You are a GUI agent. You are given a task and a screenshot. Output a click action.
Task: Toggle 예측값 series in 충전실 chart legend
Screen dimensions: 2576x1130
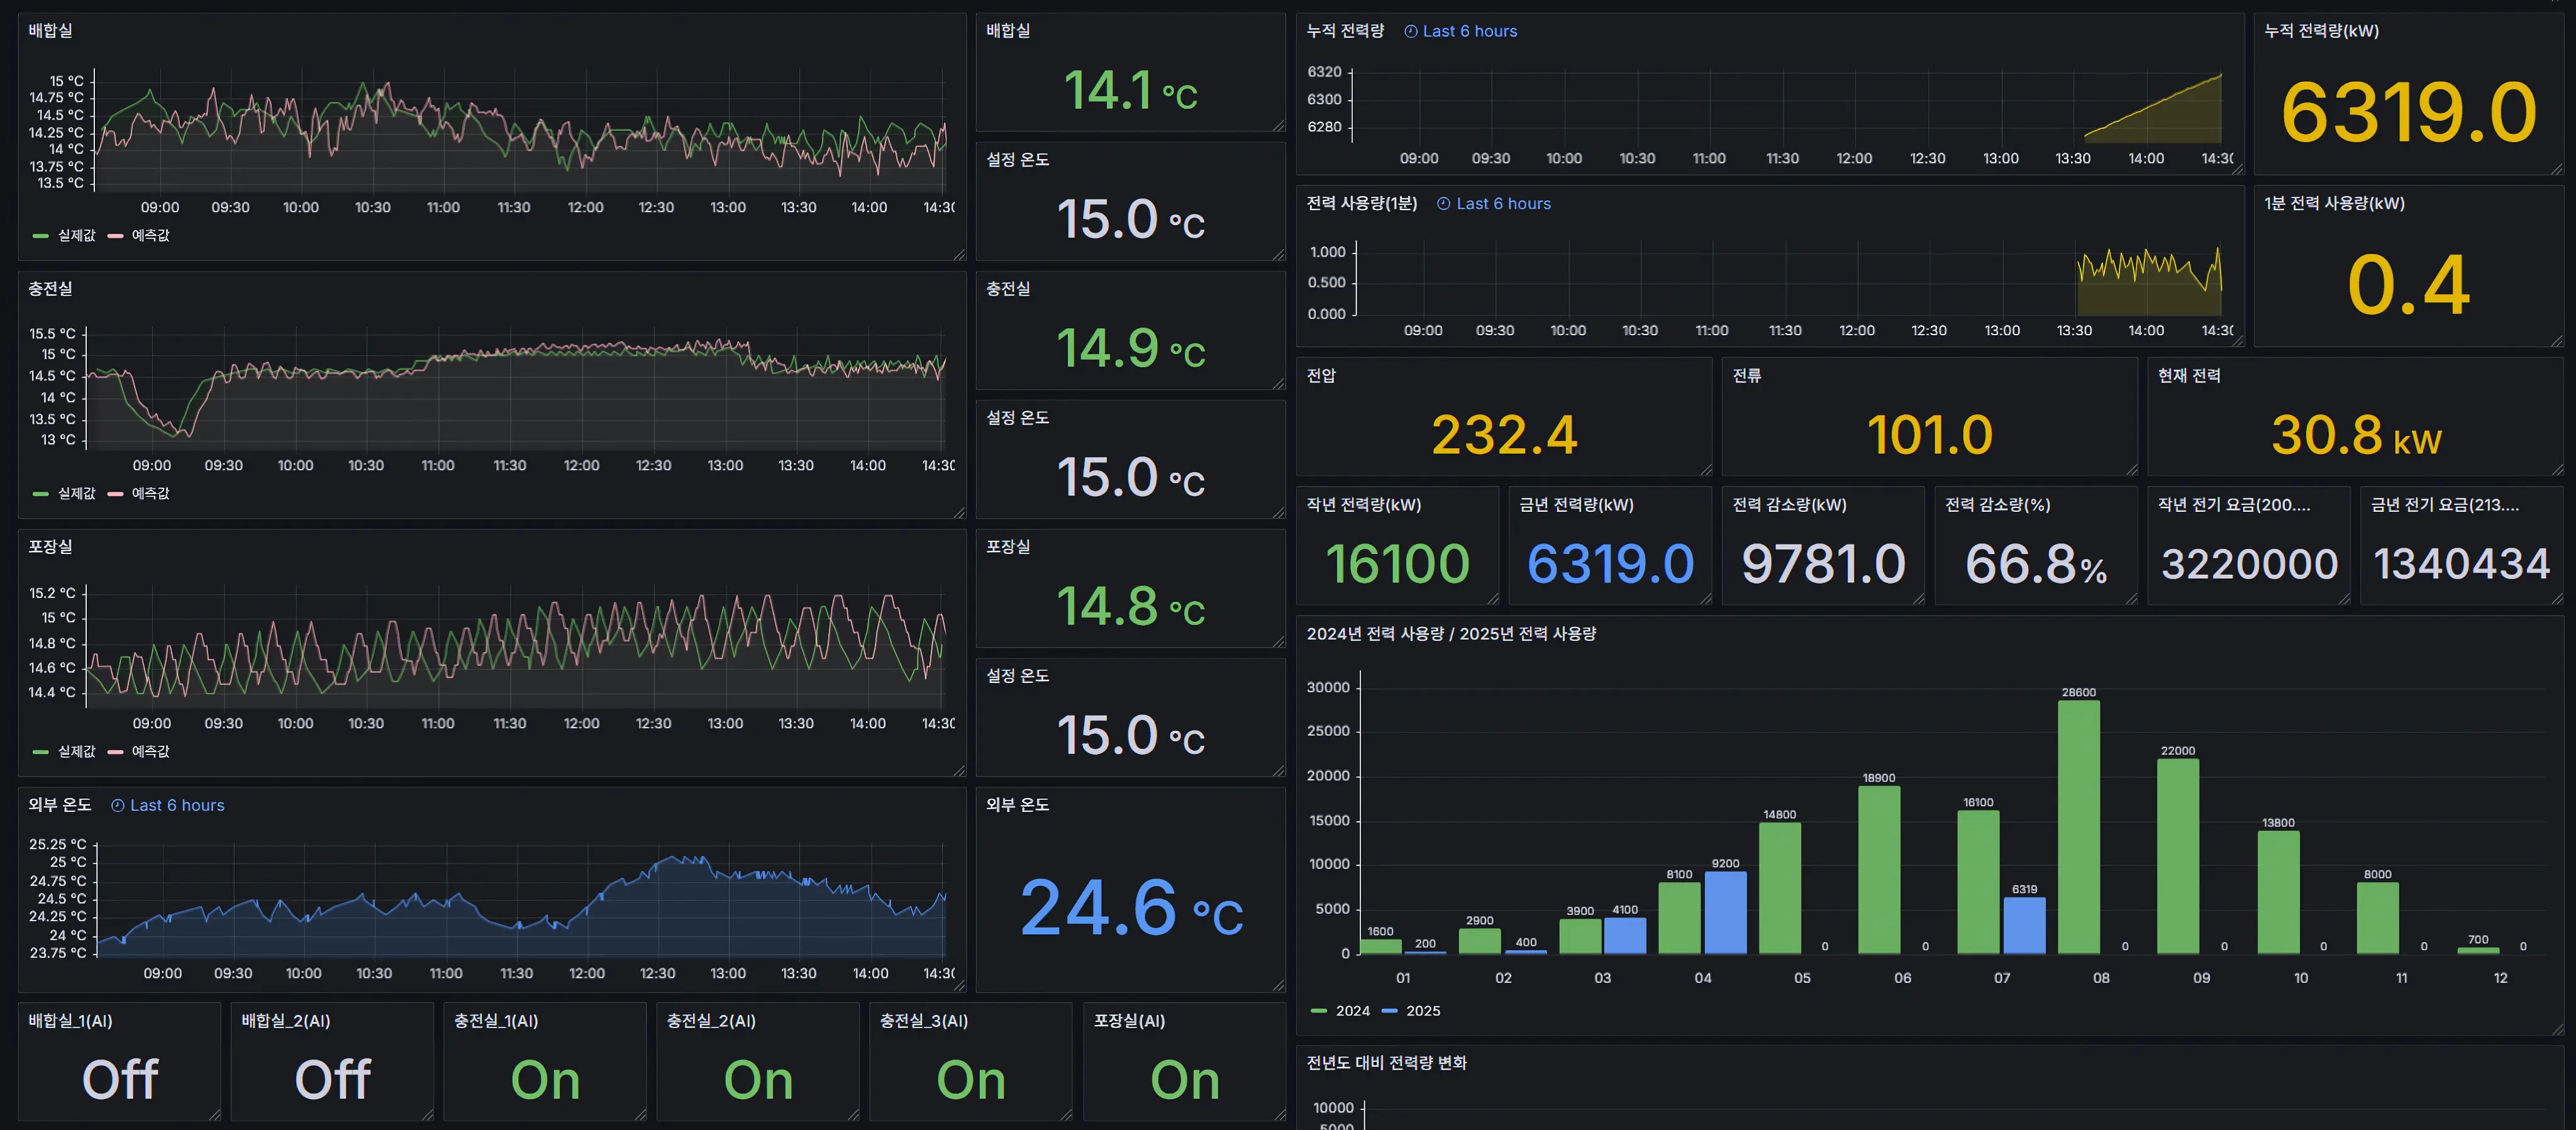(x=150, y=494)
